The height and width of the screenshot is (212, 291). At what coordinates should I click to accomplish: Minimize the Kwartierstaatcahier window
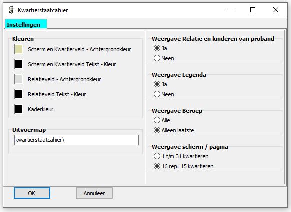click(230, 10)
